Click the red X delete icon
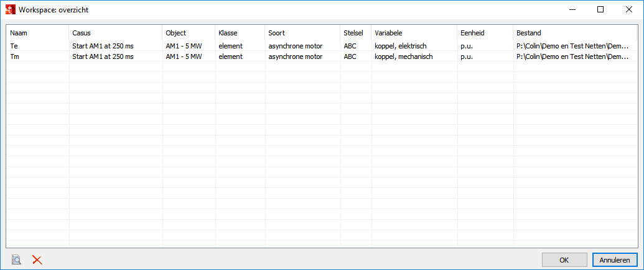 point(37,260)
